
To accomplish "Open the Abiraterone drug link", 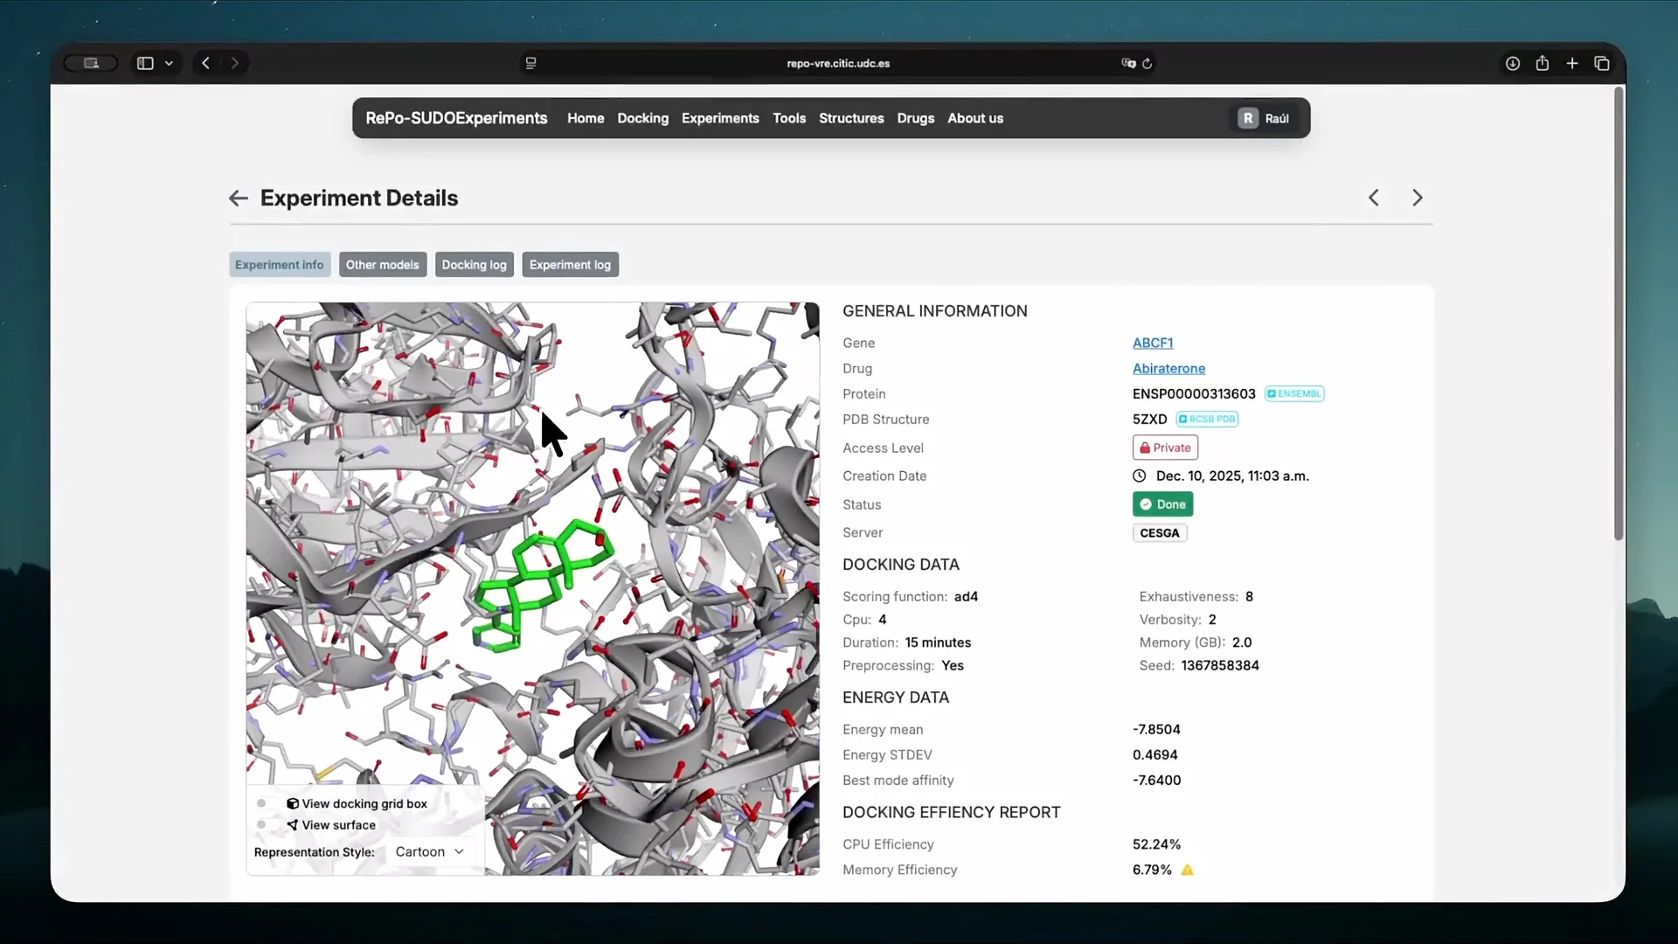I will click(x=1168, y=369).
